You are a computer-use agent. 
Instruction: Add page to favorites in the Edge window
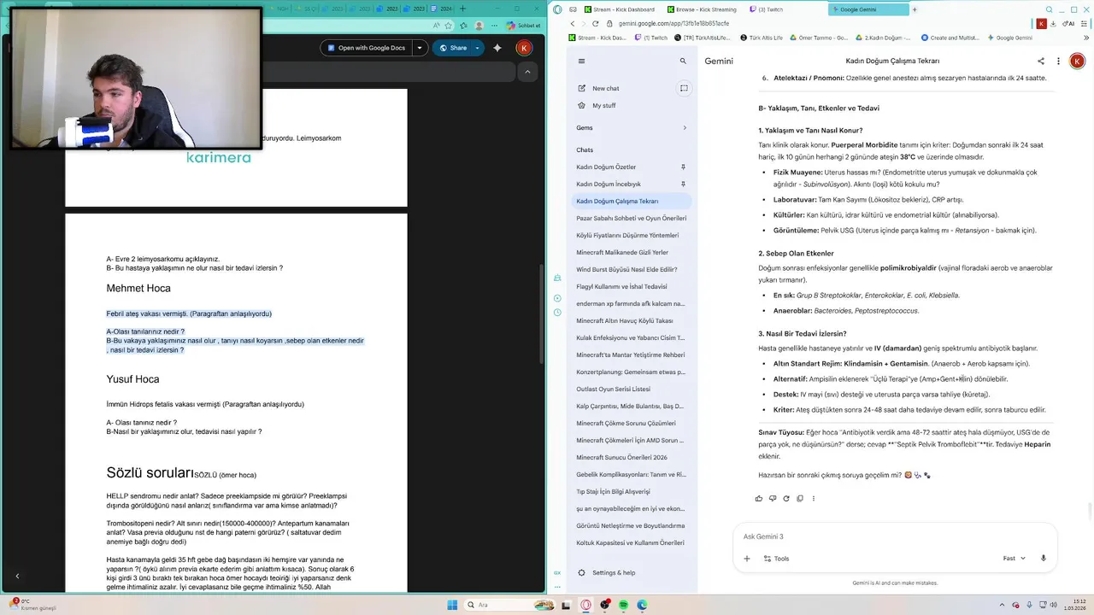[449, 25]
